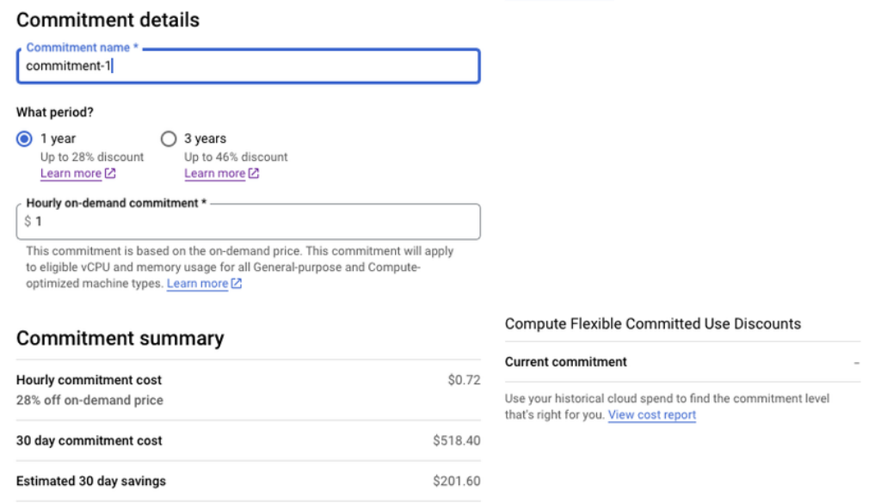Click the dash value beside Current commitment
881x503 pixels.
[856, 363]
